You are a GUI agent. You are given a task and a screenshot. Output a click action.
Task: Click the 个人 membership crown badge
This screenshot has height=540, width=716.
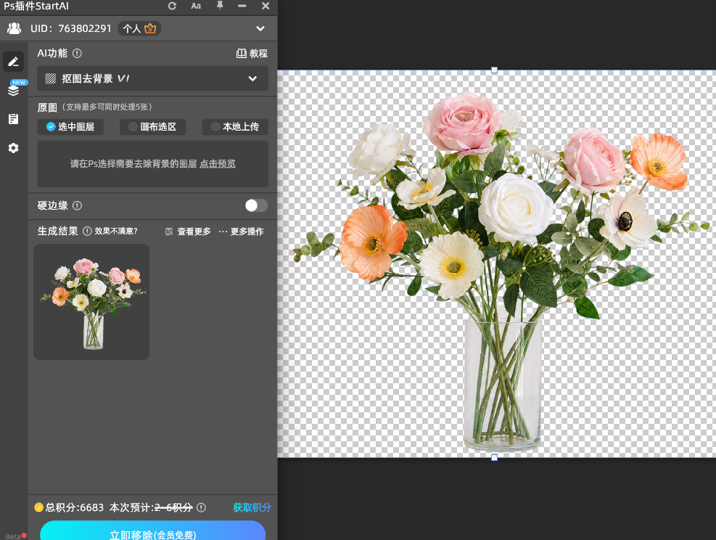pos(139,28)
